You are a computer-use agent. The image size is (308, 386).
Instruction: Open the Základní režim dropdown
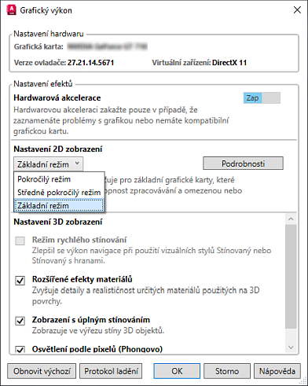tap(49, 164)
